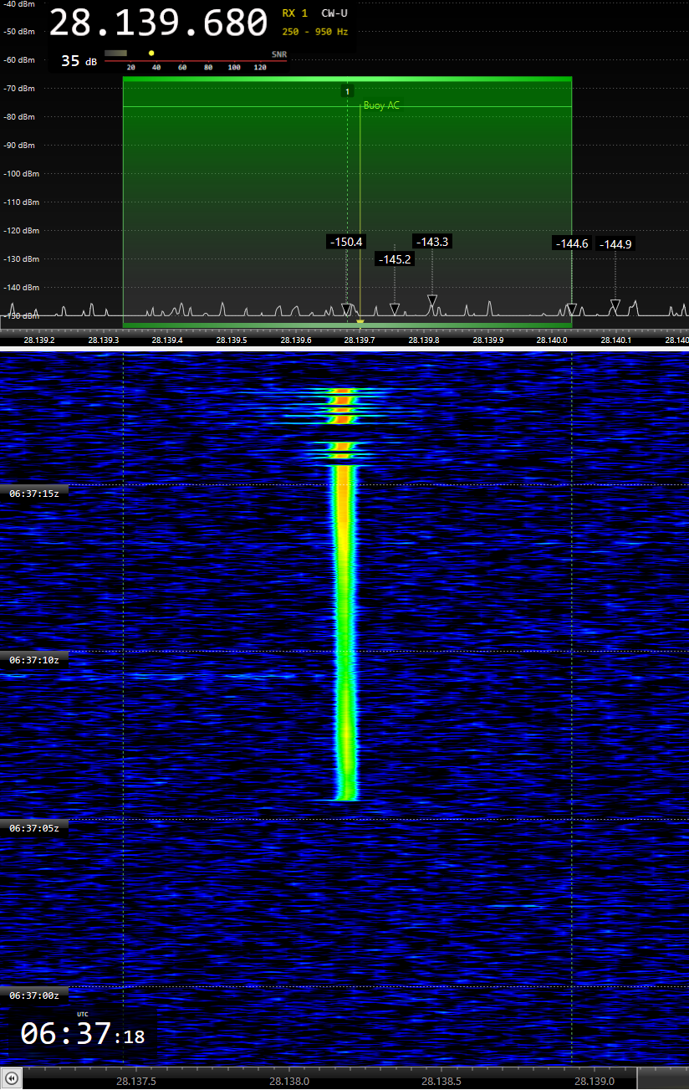
Task: Click the peak marker triangle labeled -143.3
Action: click(431, 299)
